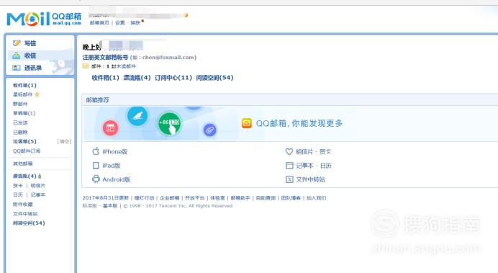This screenshot has height=273, width=498.
Task: Open 文件中转站 in the left sidebar
Action: pyautogui.click(x=25, y=214)
